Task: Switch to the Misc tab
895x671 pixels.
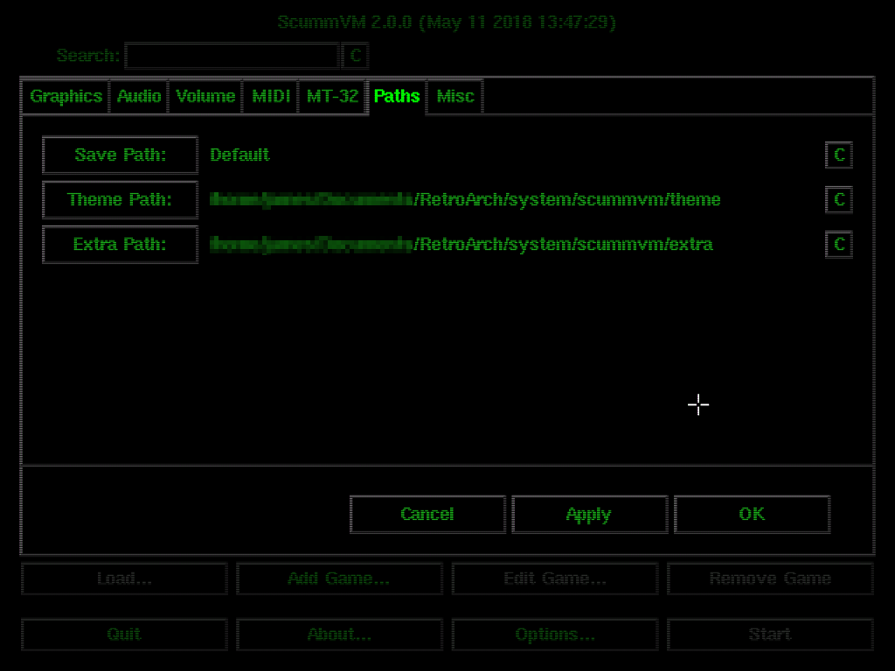Action: coord(454,96)
